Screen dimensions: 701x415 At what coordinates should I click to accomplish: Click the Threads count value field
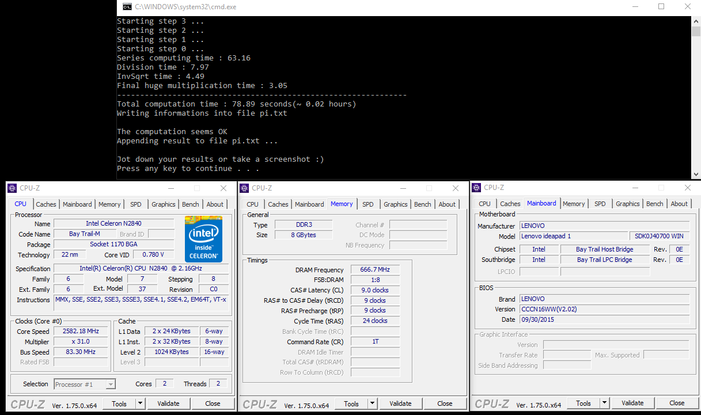click(218, 384)
